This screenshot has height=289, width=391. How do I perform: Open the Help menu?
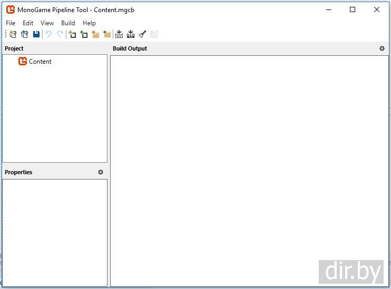[x=89, y=23]
